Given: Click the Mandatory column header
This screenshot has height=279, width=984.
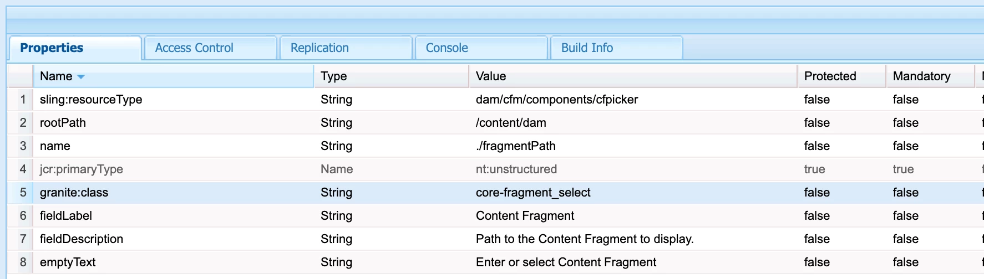Looking at the screenshot, I should click(x=921, y=76).
